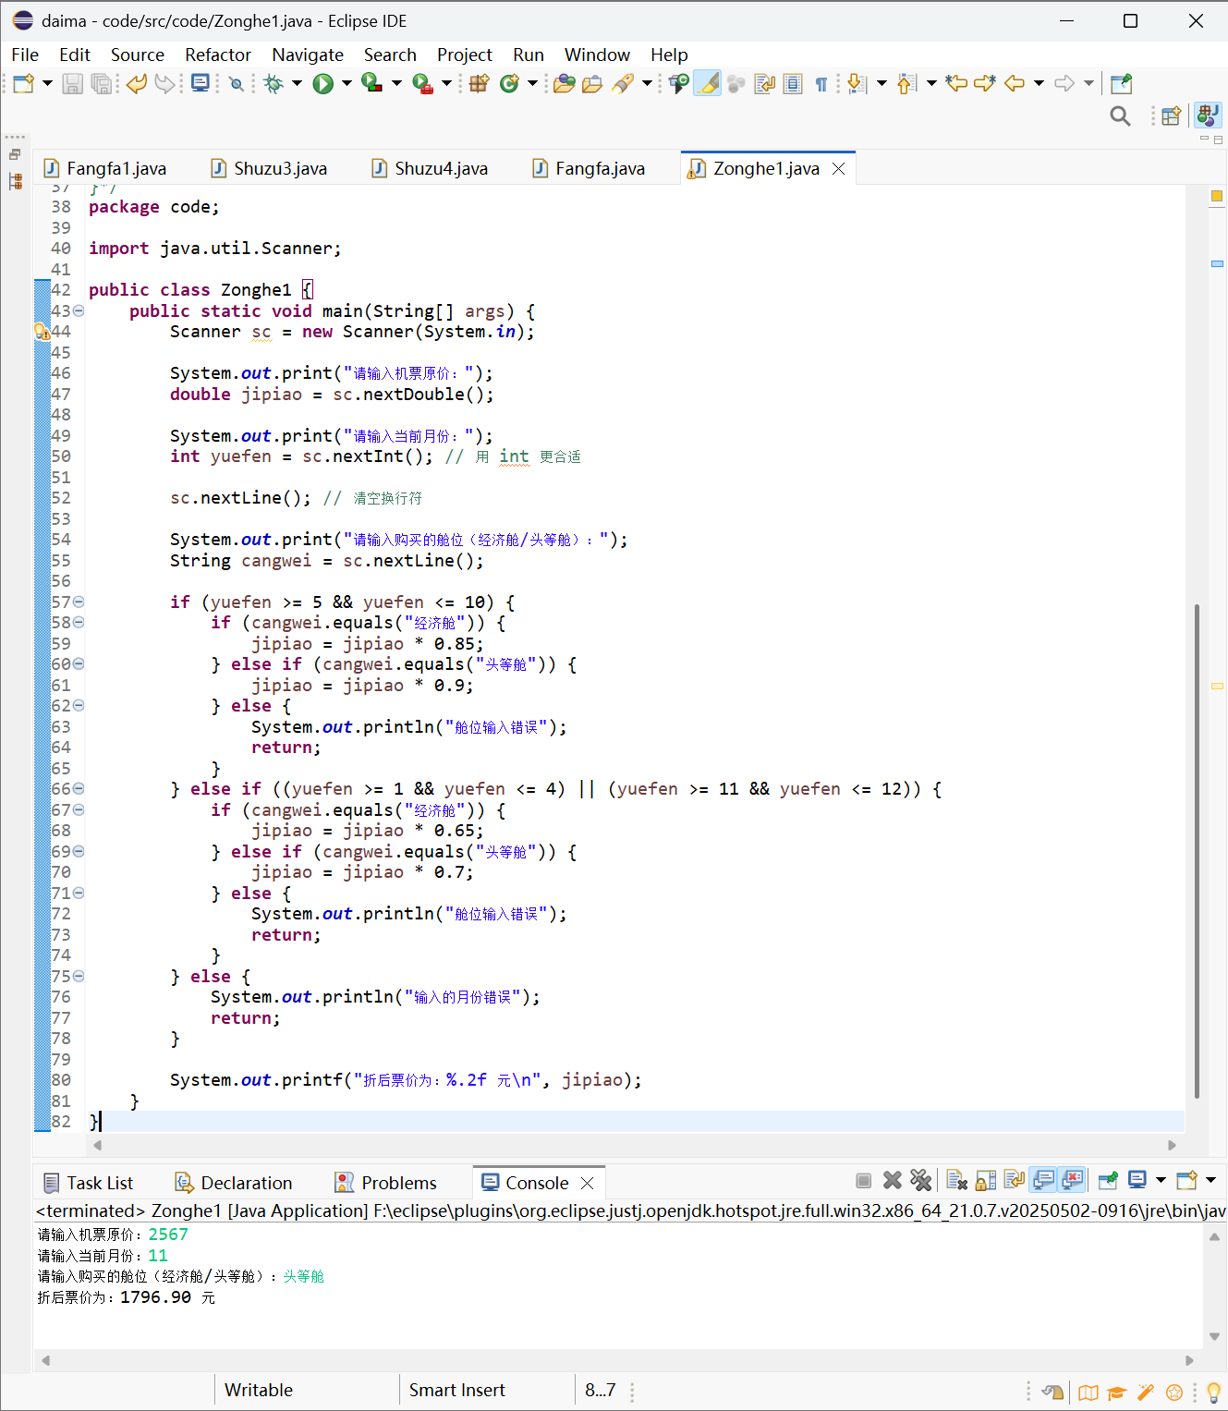Open the External Tools dropdown arrow
1228x1411 pixels.
[x=447, y=84]
